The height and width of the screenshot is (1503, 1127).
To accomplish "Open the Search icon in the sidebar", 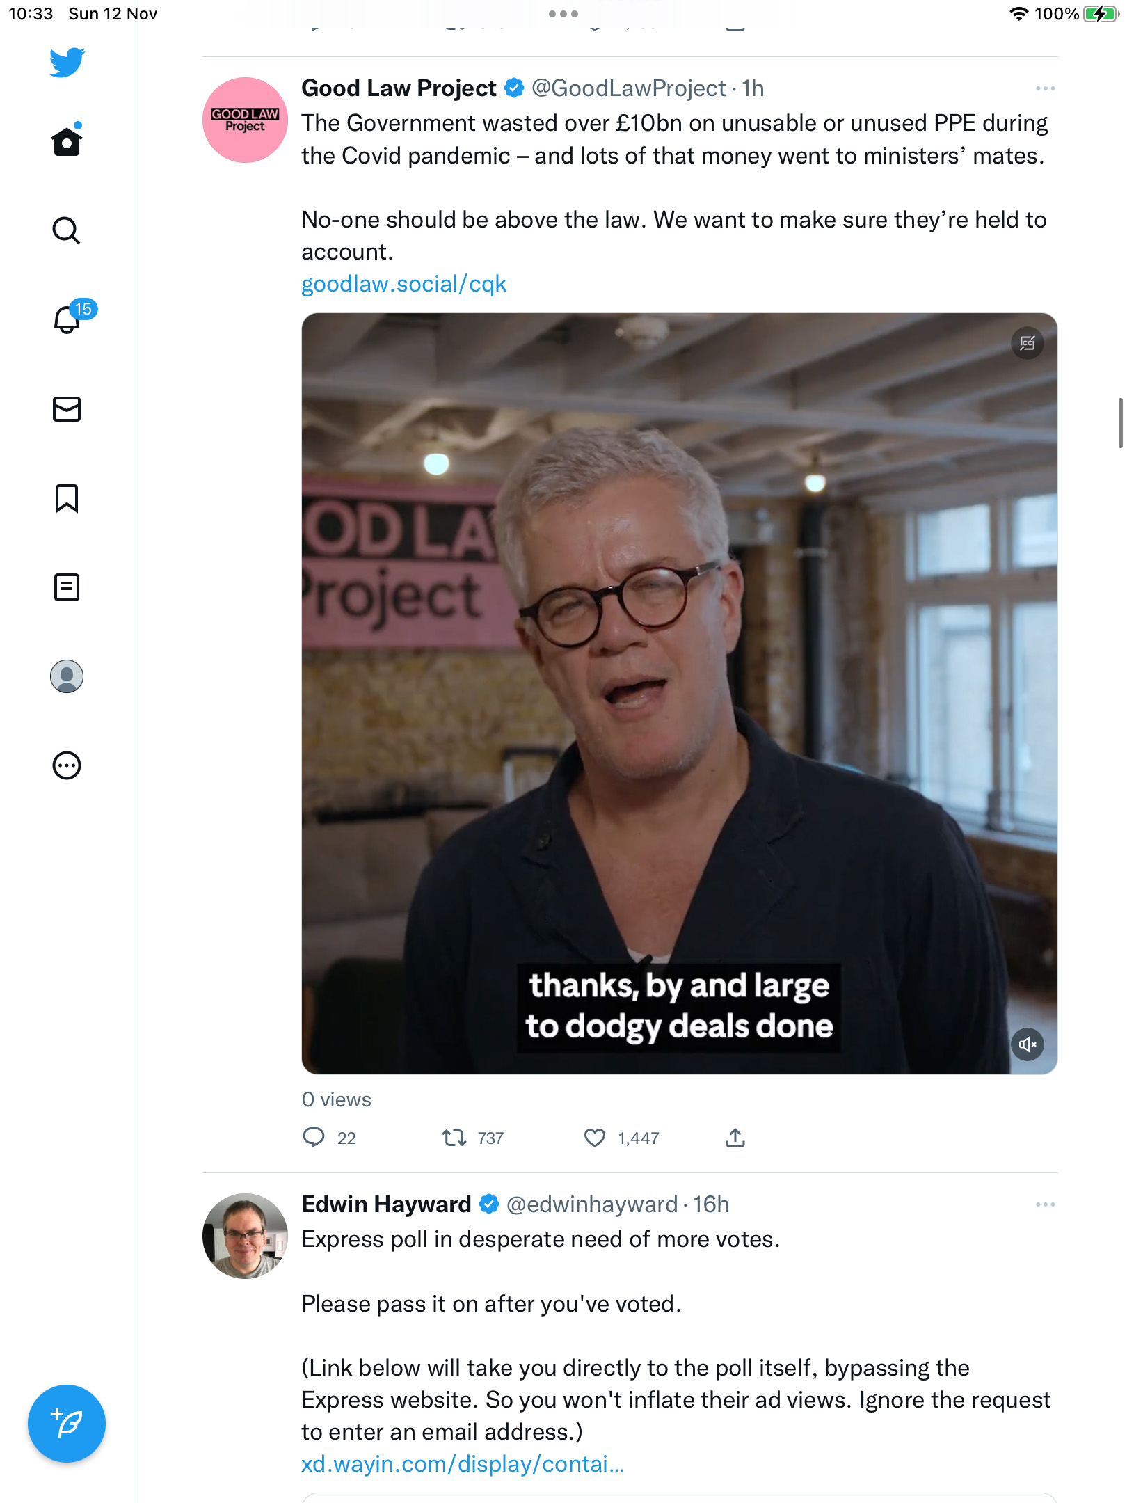I will click(67, 230).
